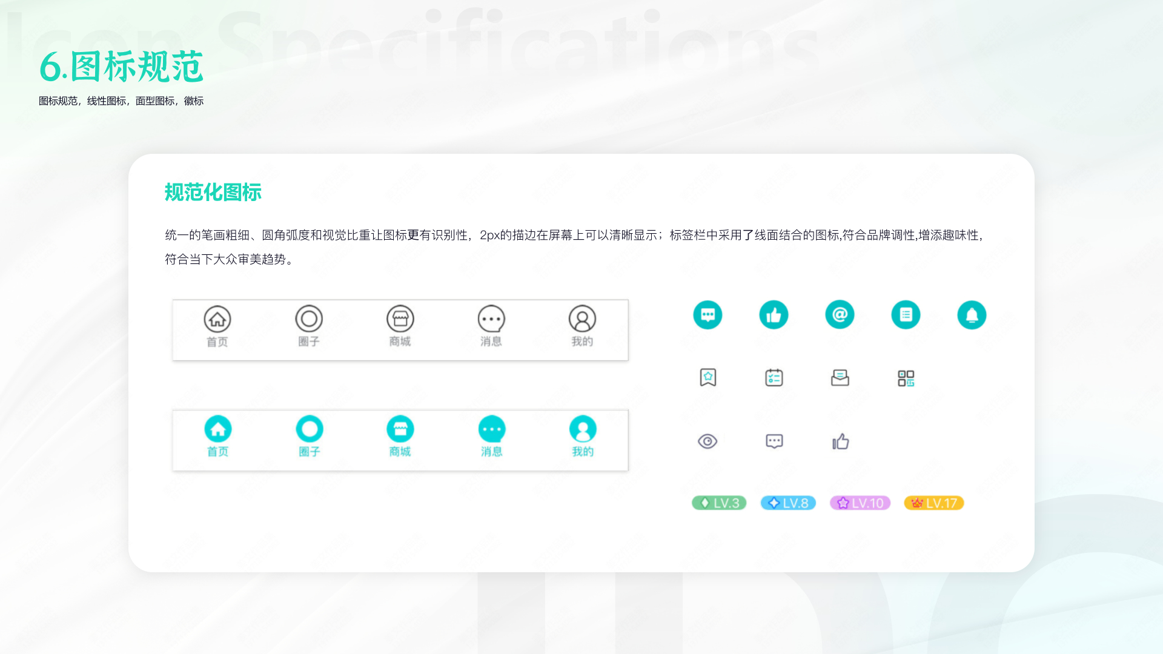Click the open envelope mail icon
This screenshot has width=1163, height=654.
(840, 377)
